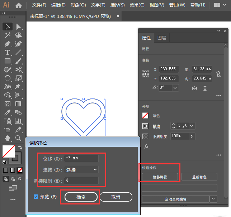
Task: Click the 取消 button
Action: point(116,197)
